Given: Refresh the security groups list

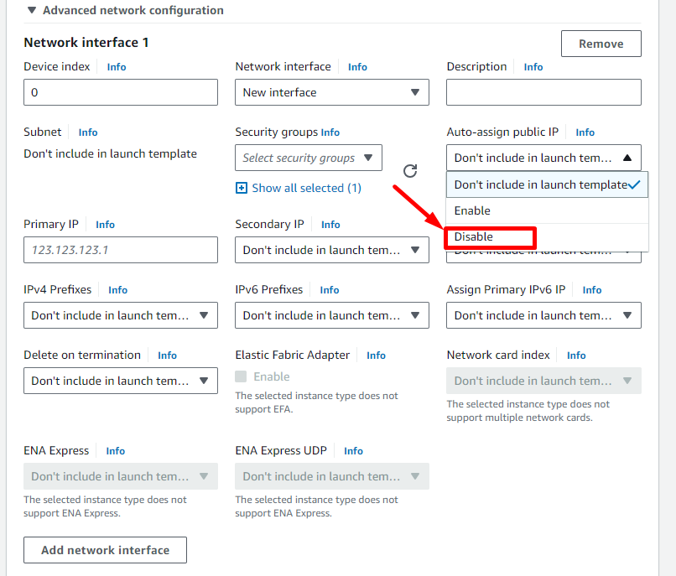Looking at the screenshot, I should (x=410, y=170).
